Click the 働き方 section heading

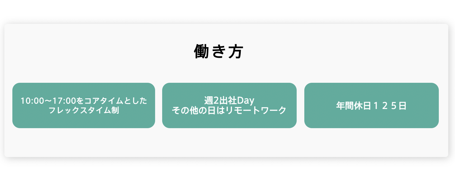(218, 52)
